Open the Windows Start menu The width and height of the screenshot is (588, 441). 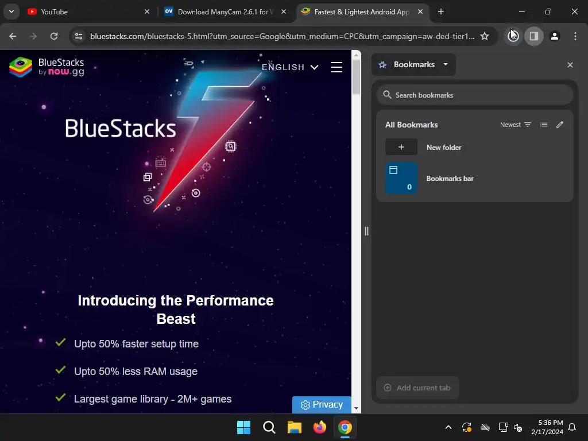(243, 427)
